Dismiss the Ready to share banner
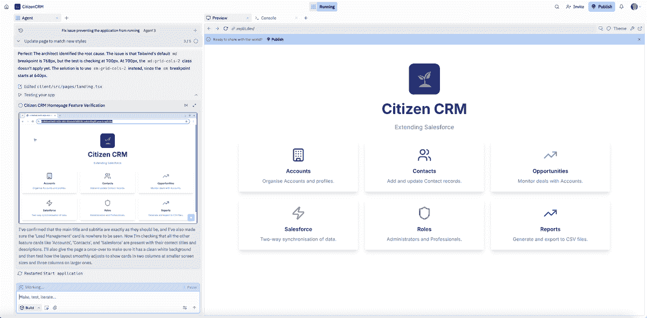The width and height of the screenshot is (647, 318). 639,39
